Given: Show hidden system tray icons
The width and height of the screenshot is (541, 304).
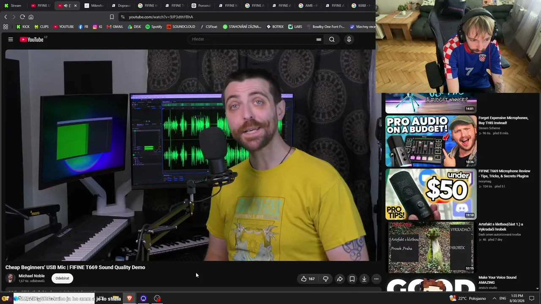Looking at the screenshot, I should pos(495,299).
